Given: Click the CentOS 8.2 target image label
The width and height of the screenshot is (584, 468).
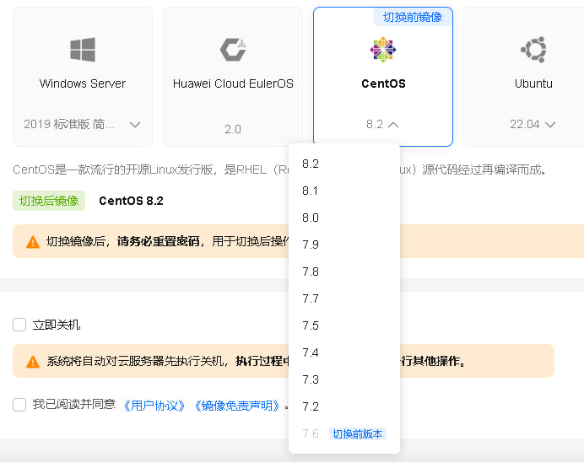Looking at the screenshot, I should tap(131, 201).
